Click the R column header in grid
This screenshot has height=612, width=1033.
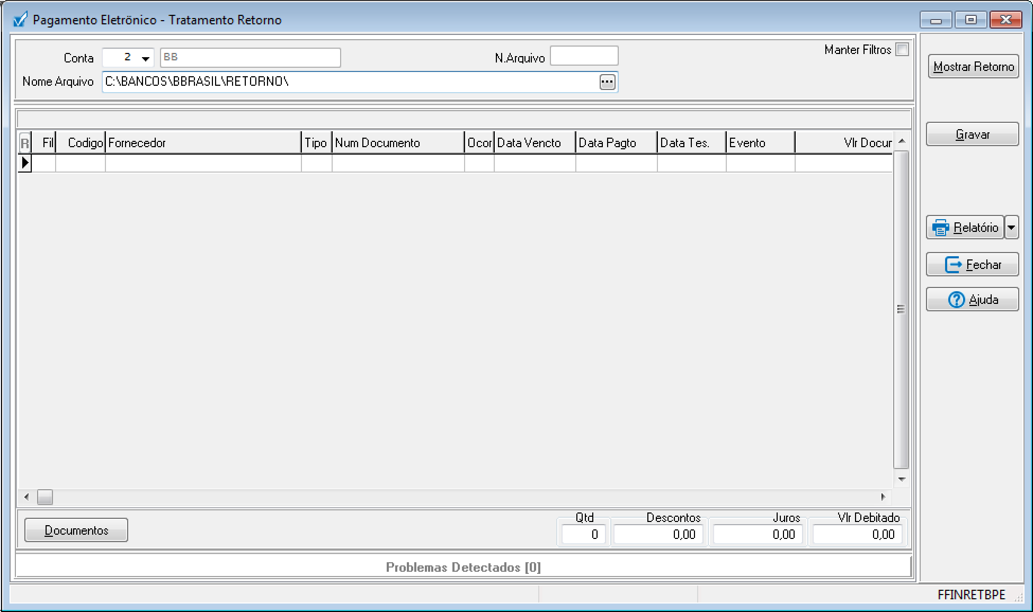pyautogui.click(x=24, y=143)
